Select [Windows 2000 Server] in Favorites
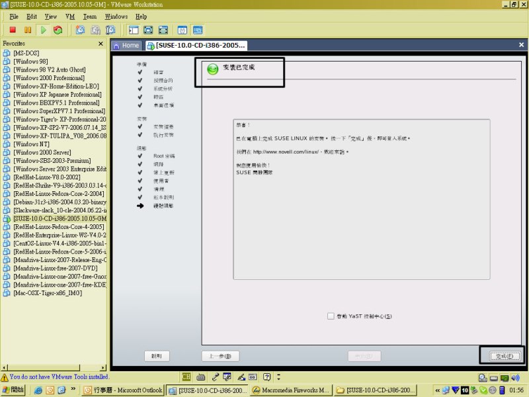This screenshot has height=397, width=529. 42,152
